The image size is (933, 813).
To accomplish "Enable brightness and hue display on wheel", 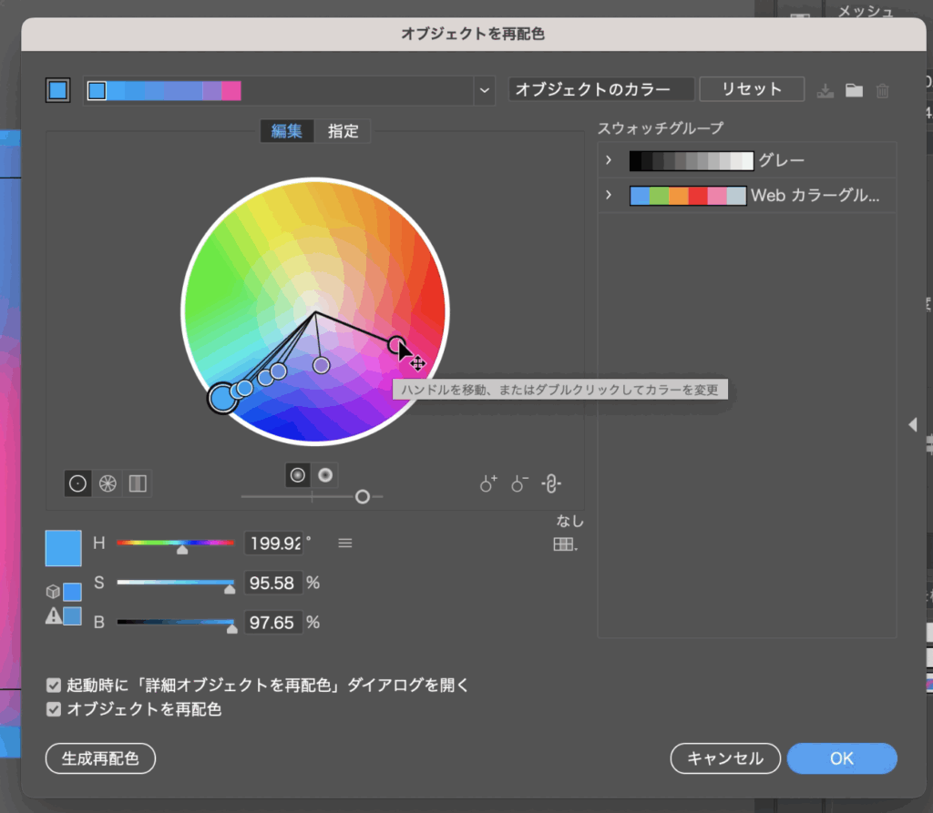I will (325, 474).
